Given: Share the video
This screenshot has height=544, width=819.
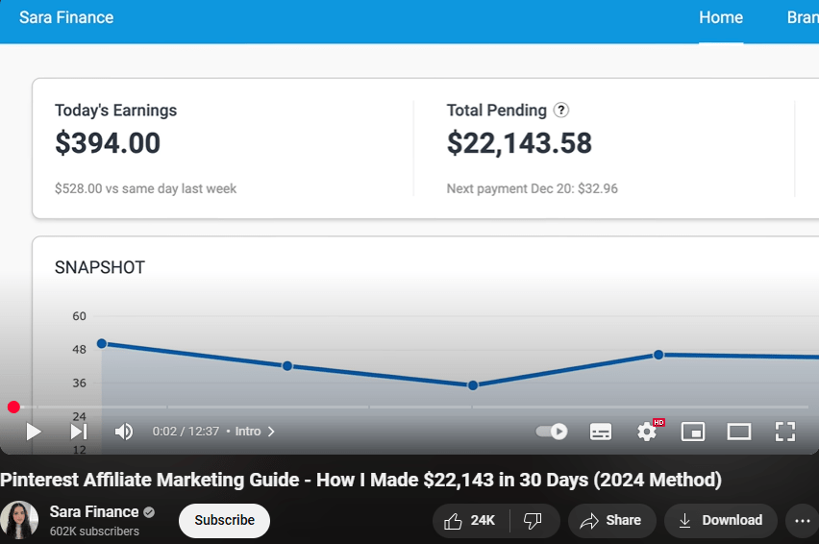Looking at the screenshot, I should 611,521.
